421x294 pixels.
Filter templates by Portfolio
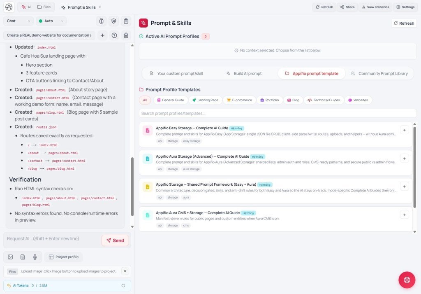point(270,100)
